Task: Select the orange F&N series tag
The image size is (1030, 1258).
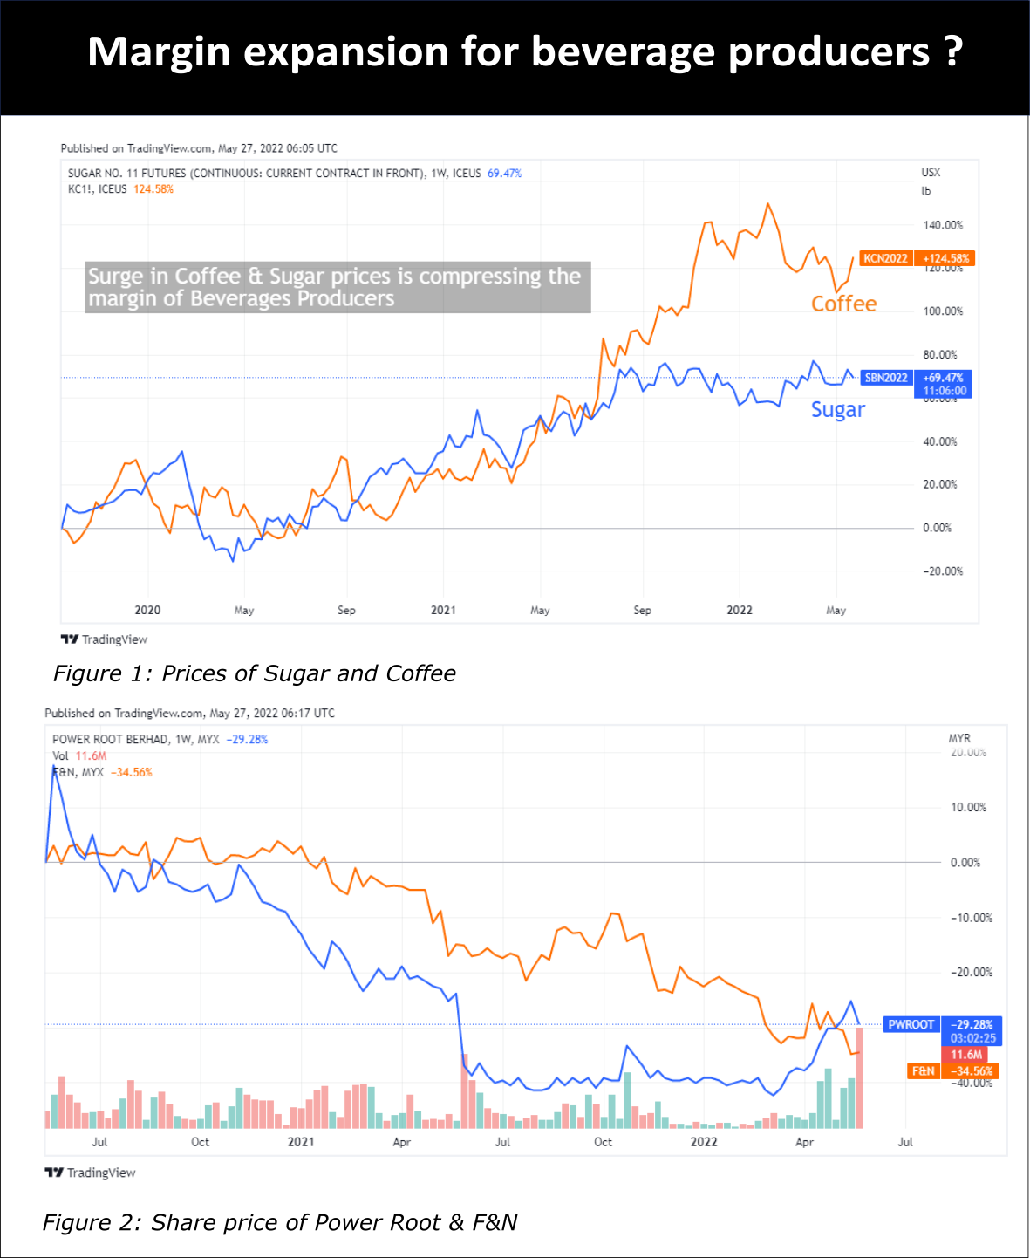Action: (x=922, y=1070)
